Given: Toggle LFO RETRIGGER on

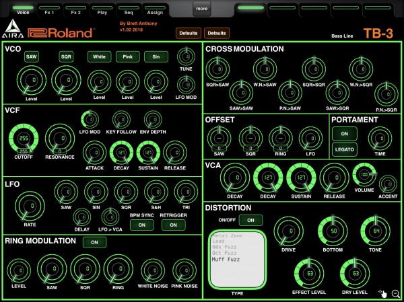Looking at the screenshot, I should click(x=174, y=225).
